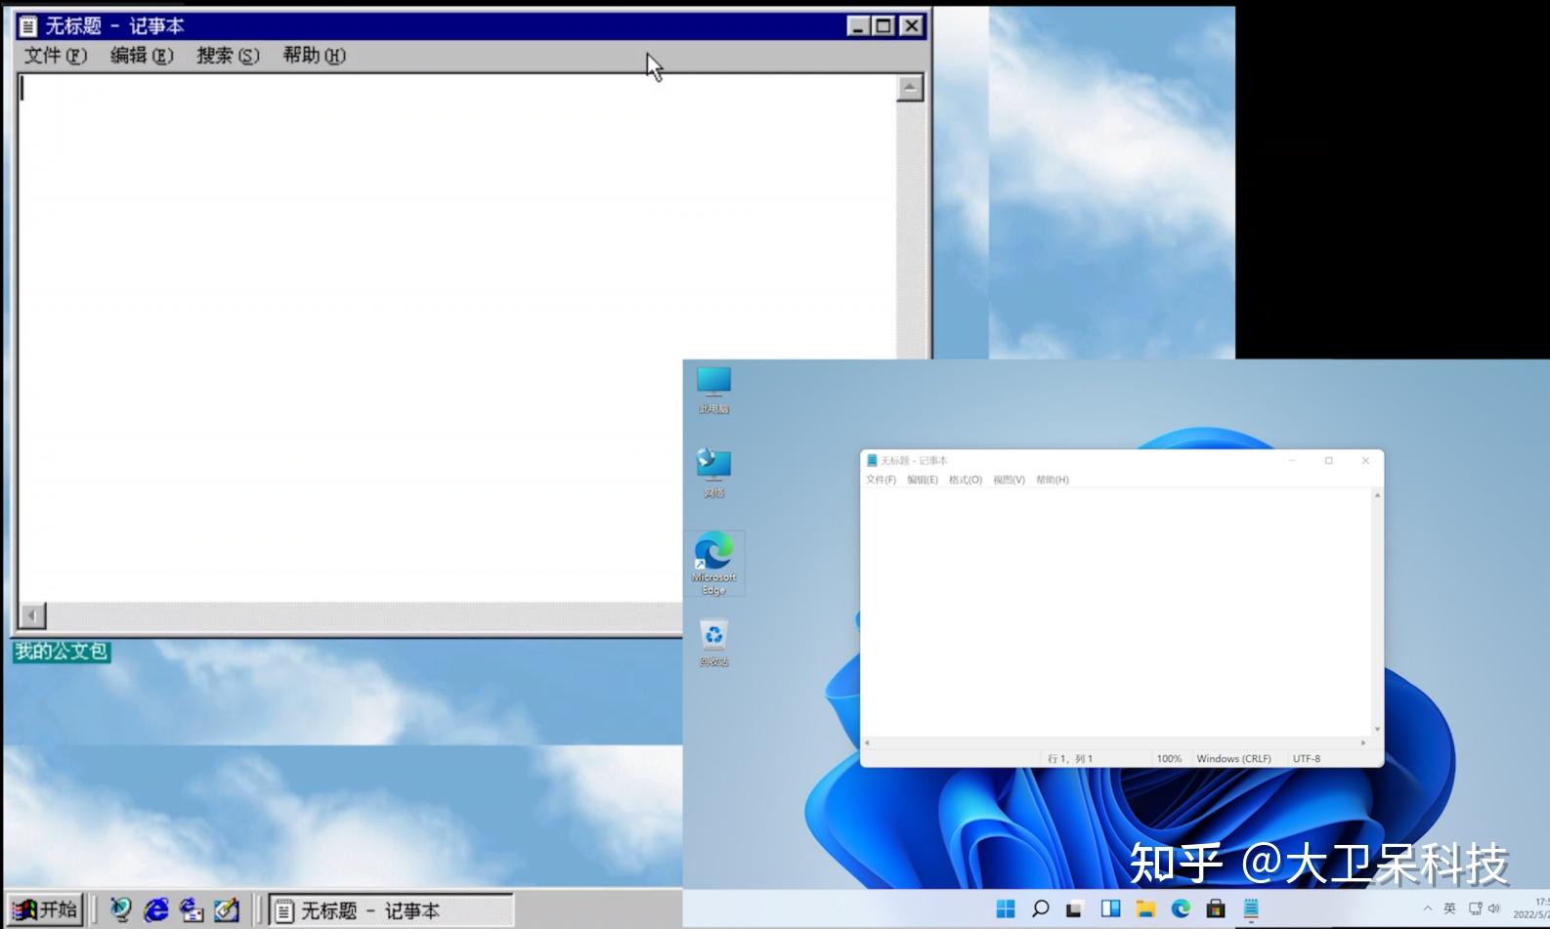
Task: Click Win98 Notepad scrollbar up arrow
Action: pos(910,88)
